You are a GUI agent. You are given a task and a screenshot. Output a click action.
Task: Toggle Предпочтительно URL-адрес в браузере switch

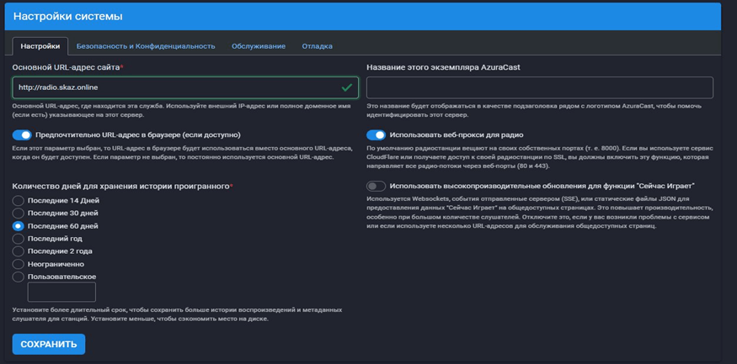click(x=22, y=135)
